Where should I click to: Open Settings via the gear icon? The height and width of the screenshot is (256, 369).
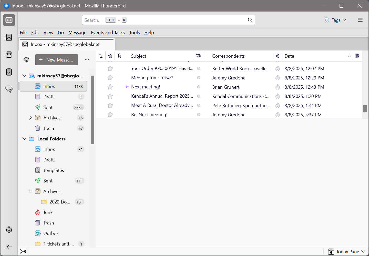[9, 230]
